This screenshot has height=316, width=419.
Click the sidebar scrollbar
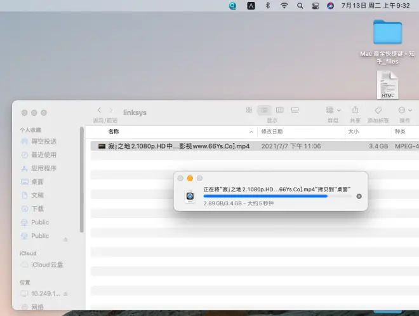click(x=82, y=180)
